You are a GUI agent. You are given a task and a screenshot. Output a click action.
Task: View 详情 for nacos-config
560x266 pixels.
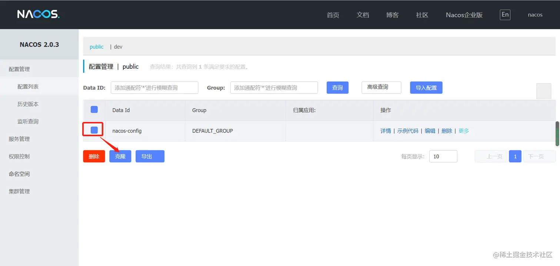(x=386, y=131)
